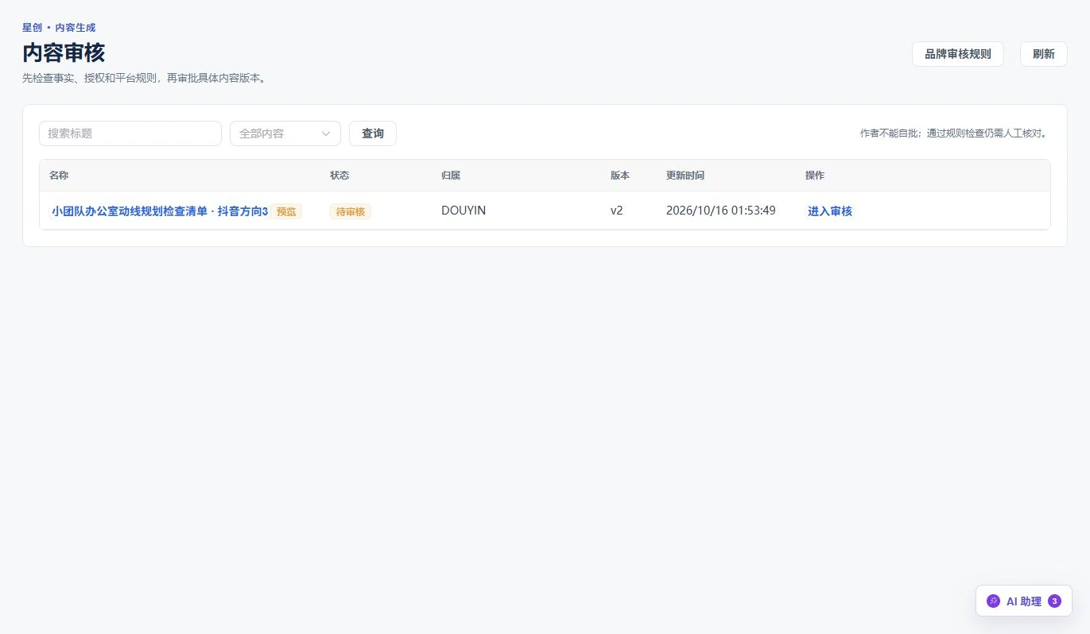This screenshot has width=1090, height=634.
Task: Open 品牌审核规则
Action: [958, 54]
